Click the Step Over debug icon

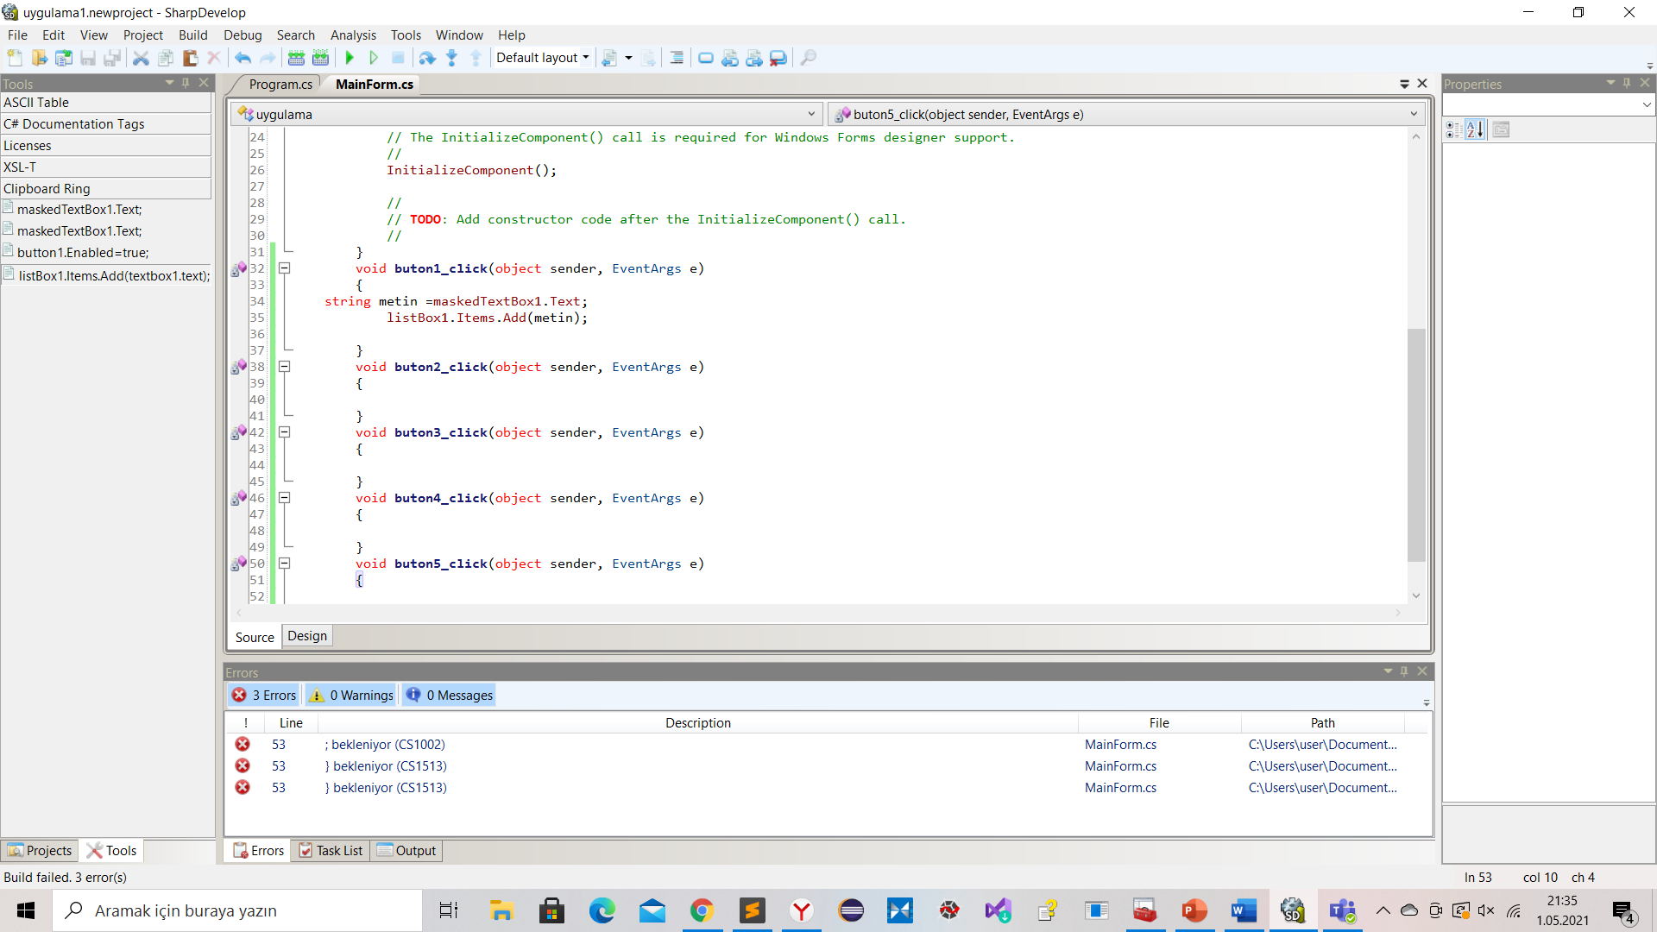(x=426, y=58)
